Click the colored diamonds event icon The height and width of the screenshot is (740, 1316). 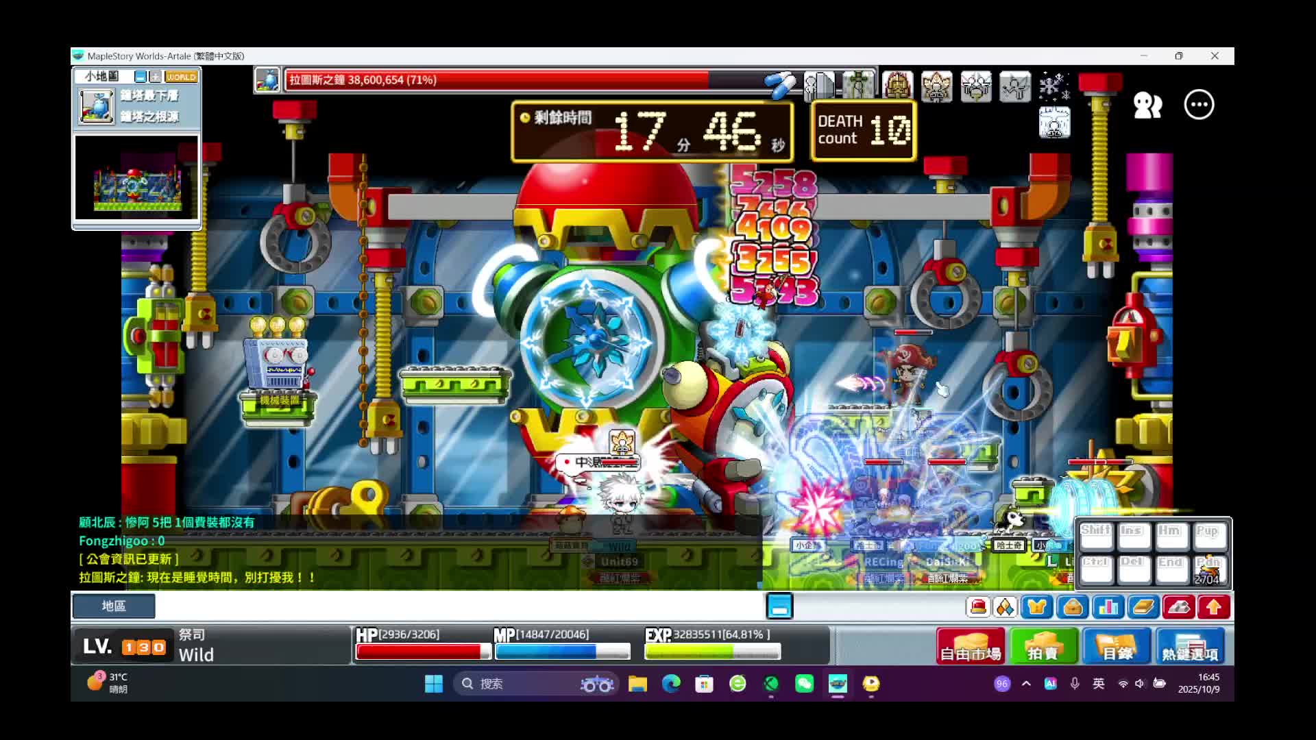(x=1005, y=607)
